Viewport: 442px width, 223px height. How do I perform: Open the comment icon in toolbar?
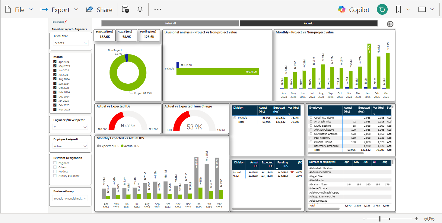(125, 9)
